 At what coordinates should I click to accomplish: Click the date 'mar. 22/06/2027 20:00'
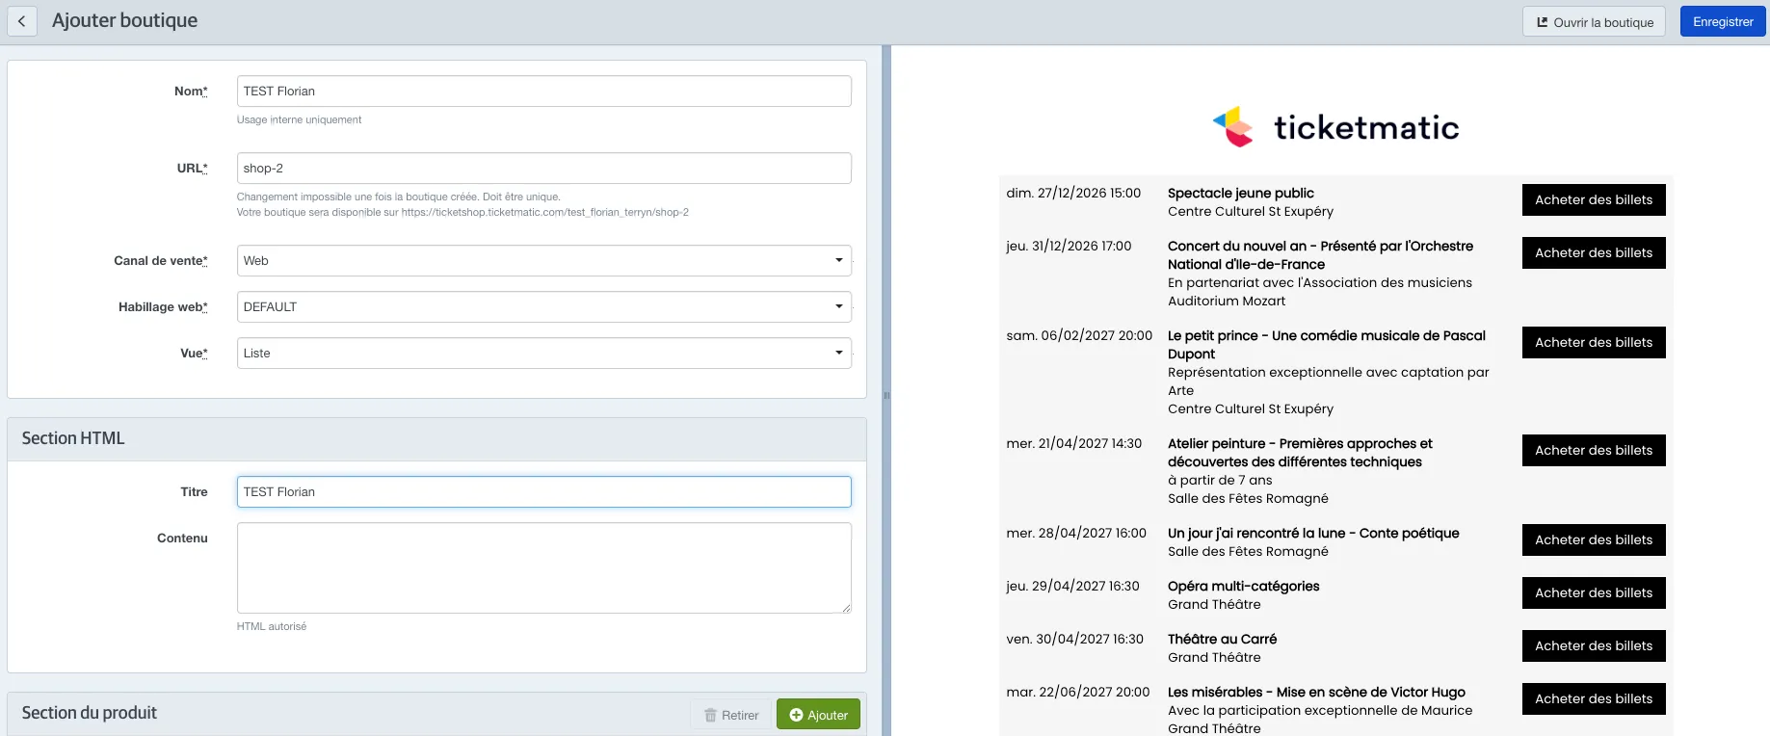click(x=1077, y=693)
